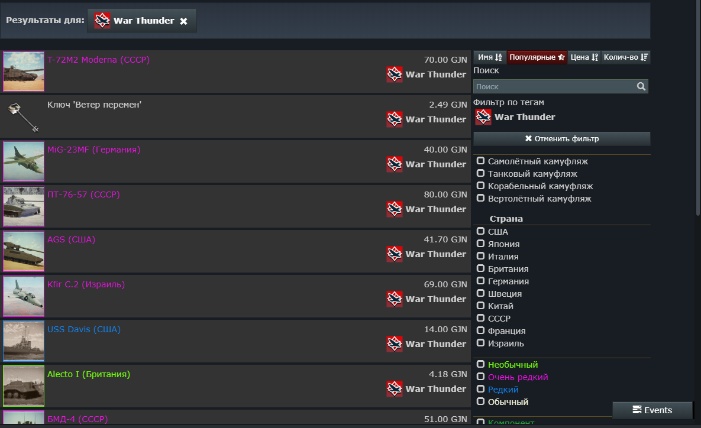Check Танковый камуфляж filter
The image size is (701, 428).
480,173
